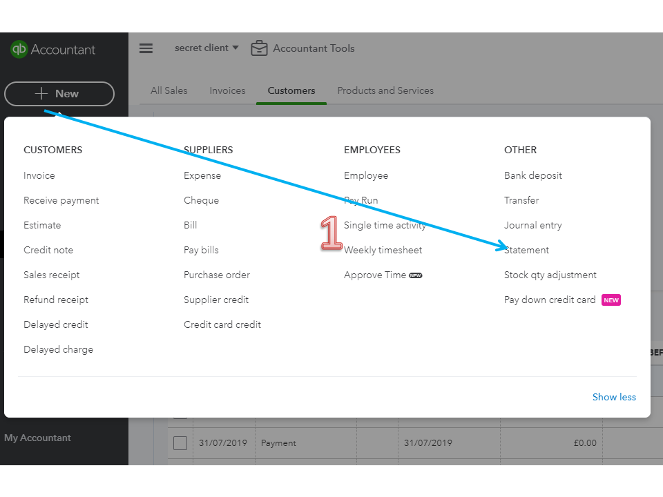The height and width of the screenshot is (497, 663).
Task: Create a new Expense
Action: click(x=202, y=175)
